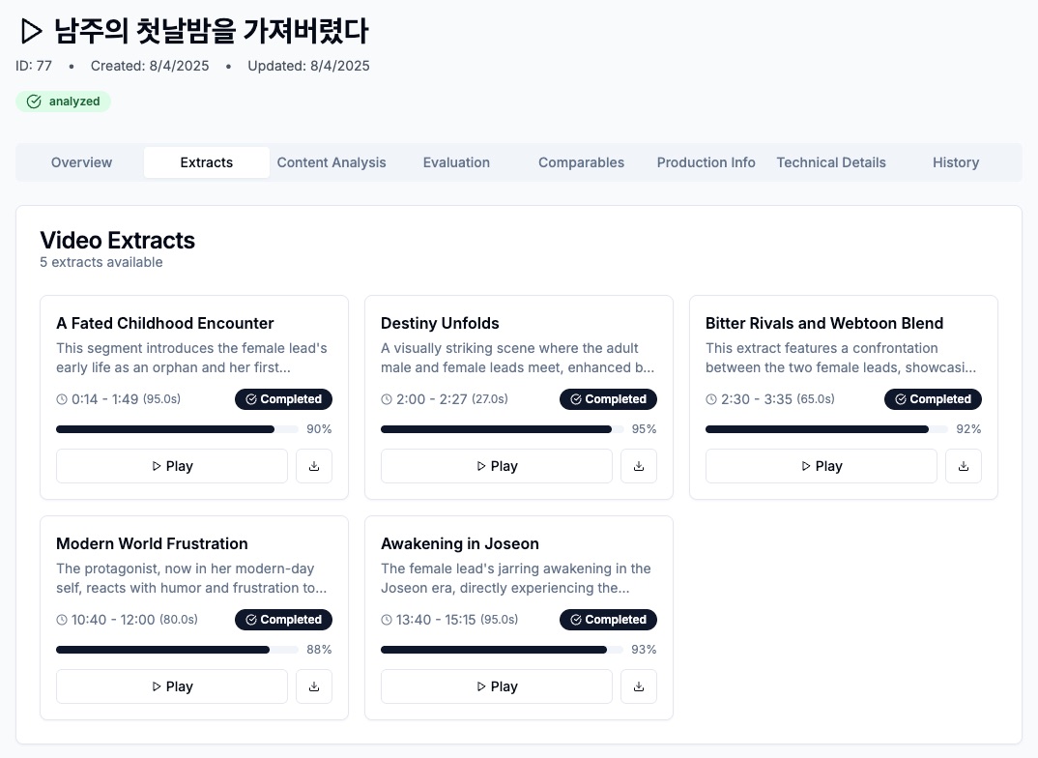Open the Technical Details tab
Image resolution: width=1038 pixels, height=758 pixels.
(x=831, y=162)
